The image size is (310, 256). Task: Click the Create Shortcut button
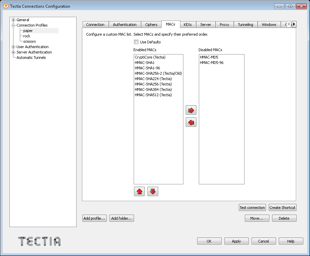tap(282, 208)
